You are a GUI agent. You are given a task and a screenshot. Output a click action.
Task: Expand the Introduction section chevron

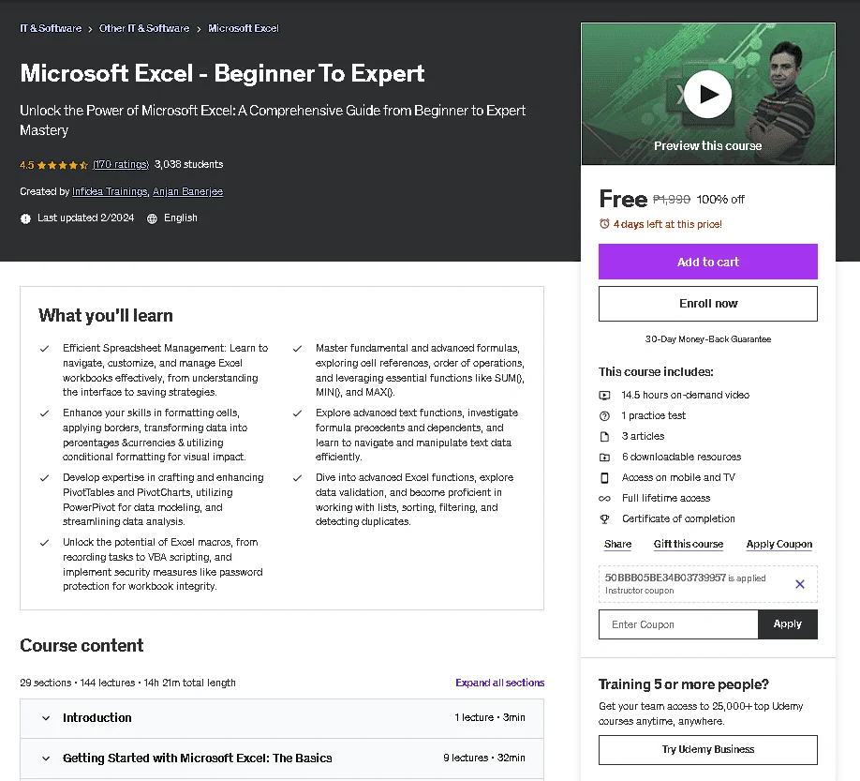click(x=46, y=718)
